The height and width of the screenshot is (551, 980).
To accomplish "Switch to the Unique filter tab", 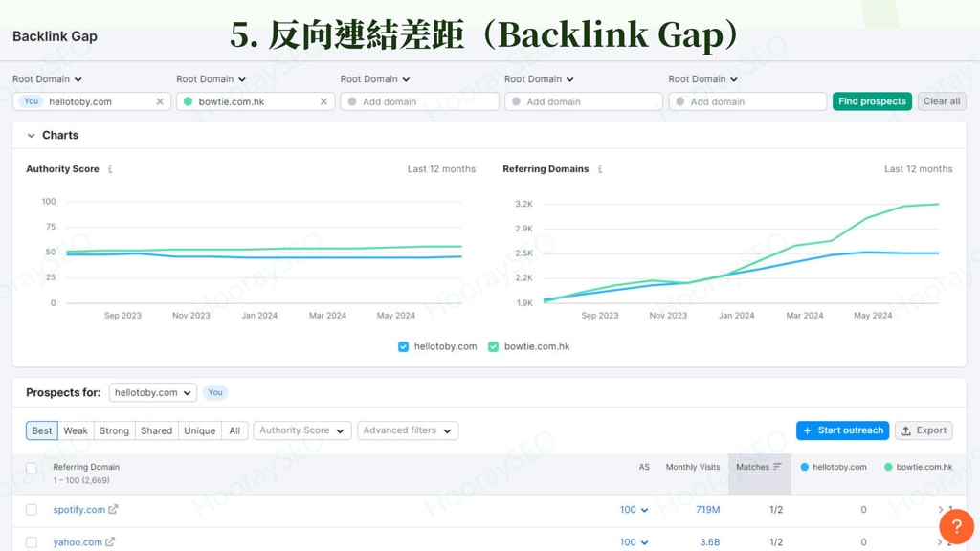I will (x=199, y=430).
